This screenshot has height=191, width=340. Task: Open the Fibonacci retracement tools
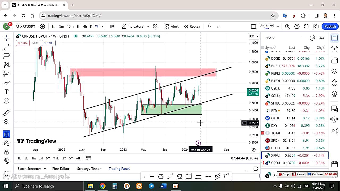tap(7, 56)
